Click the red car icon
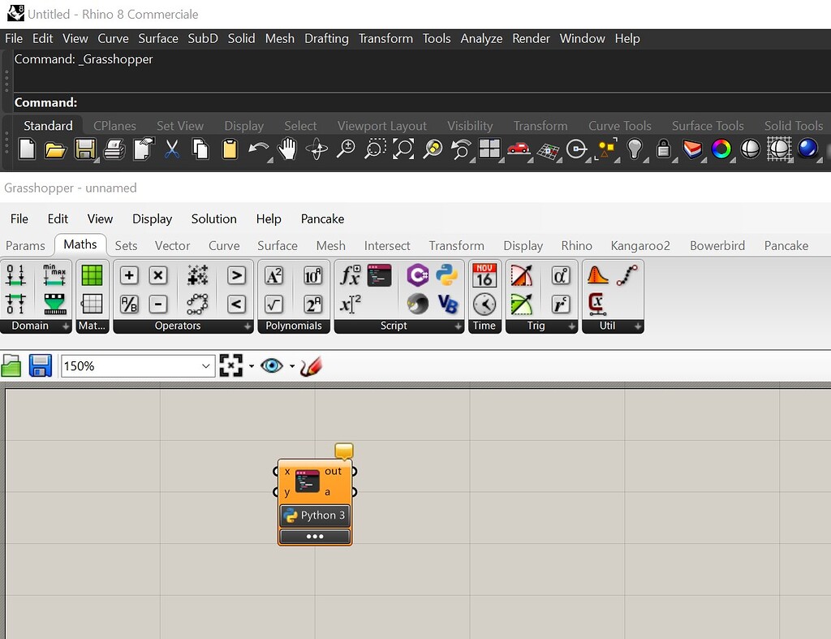 [x=519, y=149]
